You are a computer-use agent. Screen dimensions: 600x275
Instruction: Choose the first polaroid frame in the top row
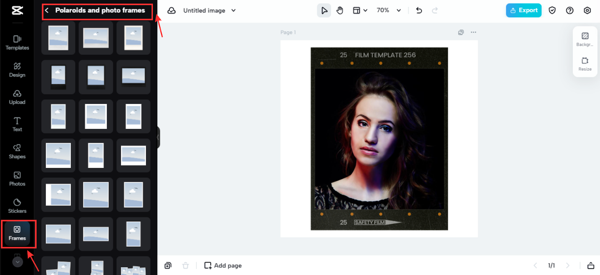[x=58, y=38]
